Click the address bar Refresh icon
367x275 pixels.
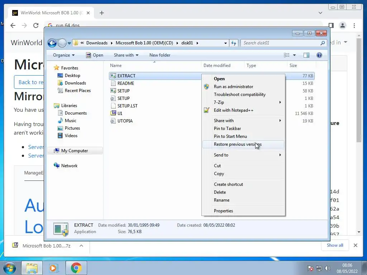pyautogui.click(x=234, y=43)
